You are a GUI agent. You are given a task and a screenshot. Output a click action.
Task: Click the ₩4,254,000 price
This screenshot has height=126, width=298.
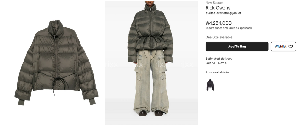[218, 23]
